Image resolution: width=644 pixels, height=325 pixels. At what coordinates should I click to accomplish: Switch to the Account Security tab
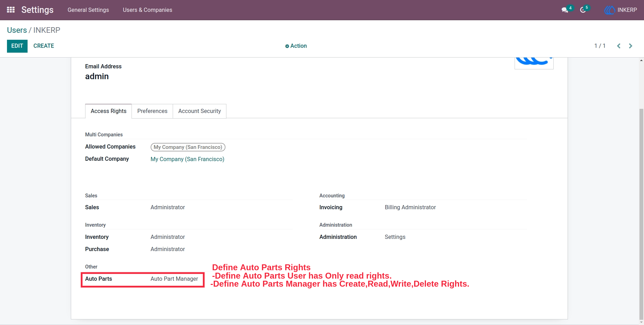tap(200, 111)
